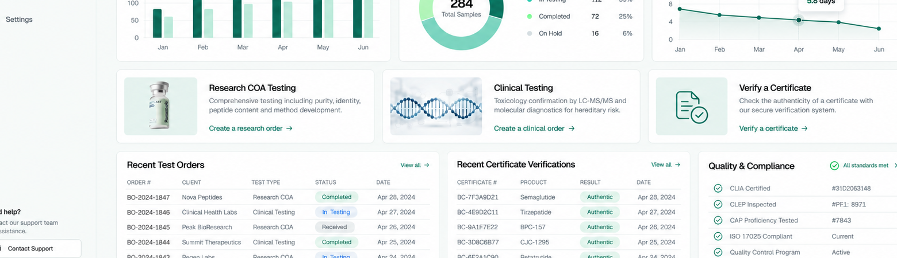897x258 pixels.
Task: Follow the Verify a certificate link
Action: point(773,128)
